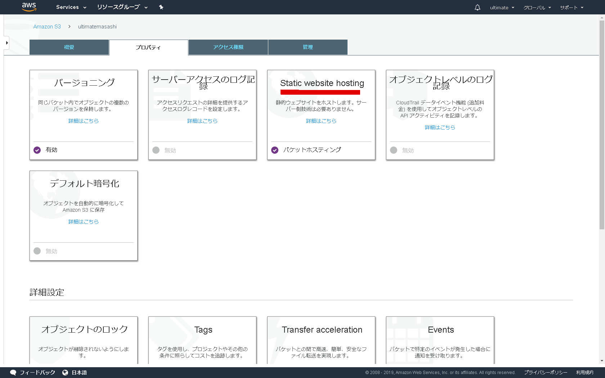Click the ultimatemasashi bucket name breadcrumb
The image size is (605, 378).
[97, 27]
